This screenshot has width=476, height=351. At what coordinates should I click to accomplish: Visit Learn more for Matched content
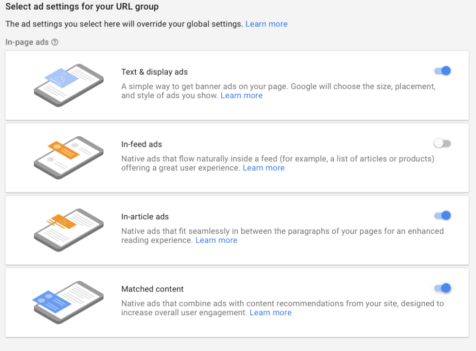(x=271, y=312)
